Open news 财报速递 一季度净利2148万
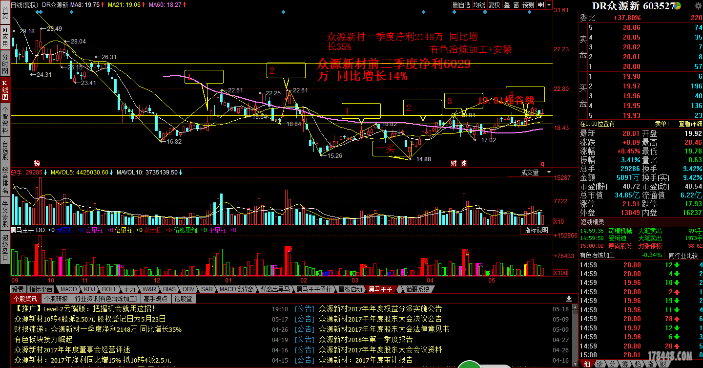This screenshot has height=368, width=703. pyautogui.click(x=98, y=329)
